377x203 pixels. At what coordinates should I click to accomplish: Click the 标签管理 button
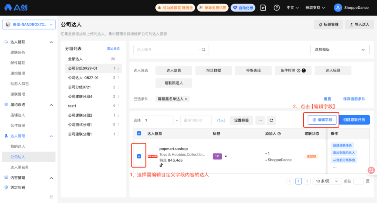pos(328,24)
